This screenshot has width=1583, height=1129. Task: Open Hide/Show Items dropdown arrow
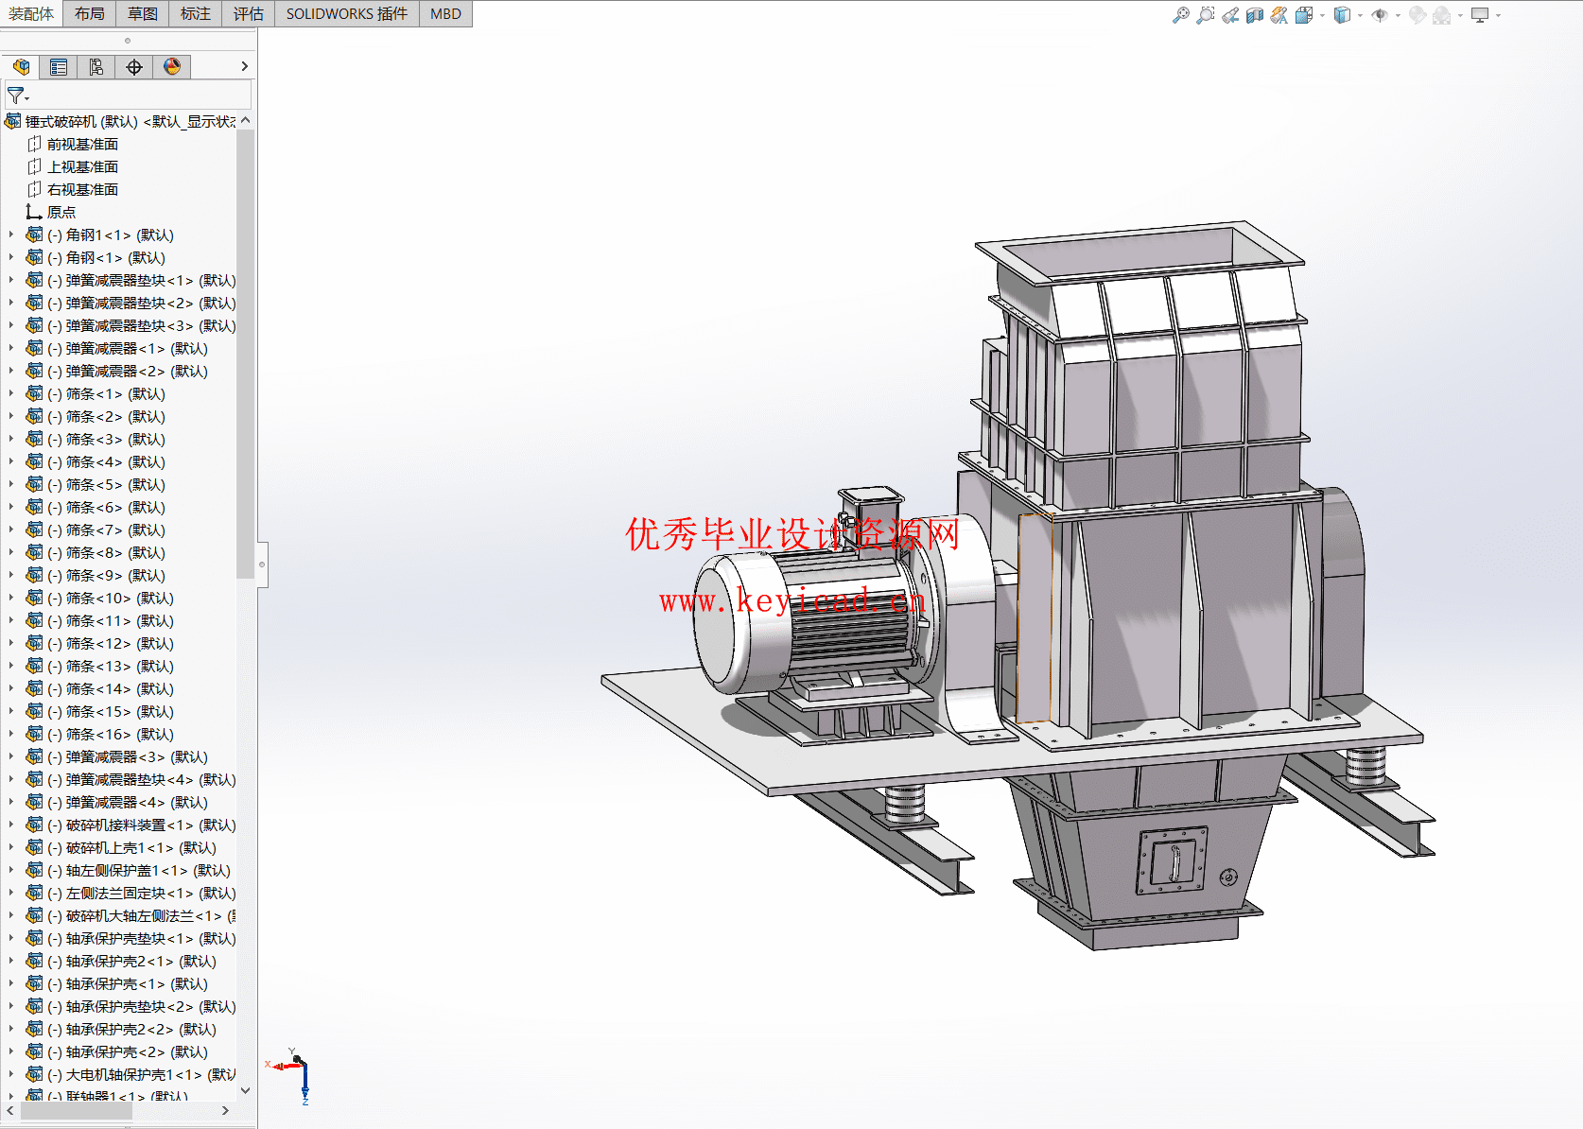coord(1398,15)
